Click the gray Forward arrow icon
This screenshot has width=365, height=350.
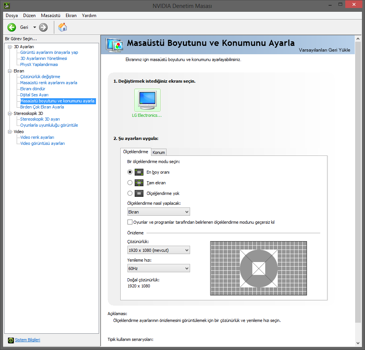[x=43, y=27]
